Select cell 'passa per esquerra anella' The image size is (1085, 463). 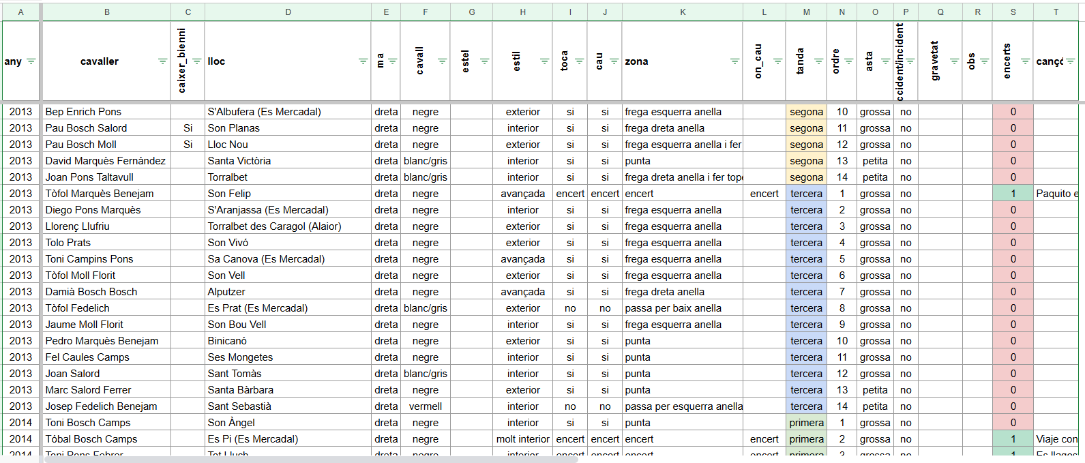[683, 406]
